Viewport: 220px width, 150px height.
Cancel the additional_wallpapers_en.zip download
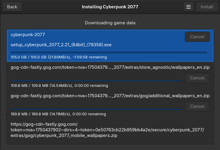197,106
